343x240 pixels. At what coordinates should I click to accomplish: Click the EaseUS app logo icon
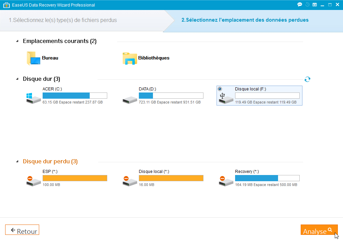6,5
